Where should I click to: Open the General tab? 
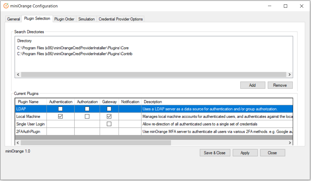(13, 19)
